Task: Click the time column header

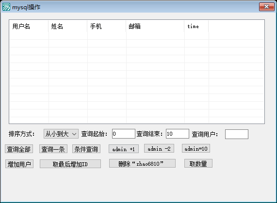Action: (x=196, y=26)
